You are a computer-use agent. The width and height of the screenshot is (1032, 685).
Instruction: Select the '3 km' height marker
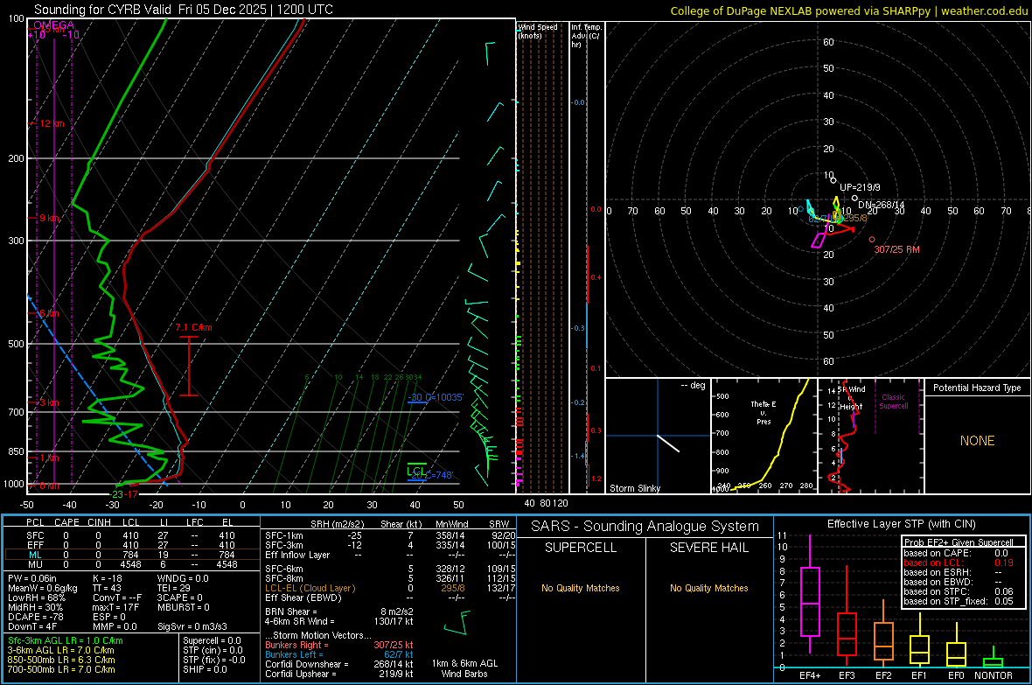tap(49, 402)
